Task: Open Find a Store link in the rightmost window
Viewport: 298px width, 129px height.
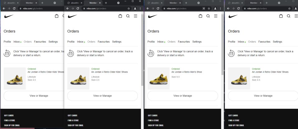Action: (x=234, y=121)
